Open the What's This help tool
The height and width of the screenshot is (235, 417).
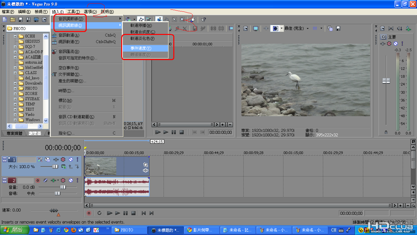click(x=203, y=20)
